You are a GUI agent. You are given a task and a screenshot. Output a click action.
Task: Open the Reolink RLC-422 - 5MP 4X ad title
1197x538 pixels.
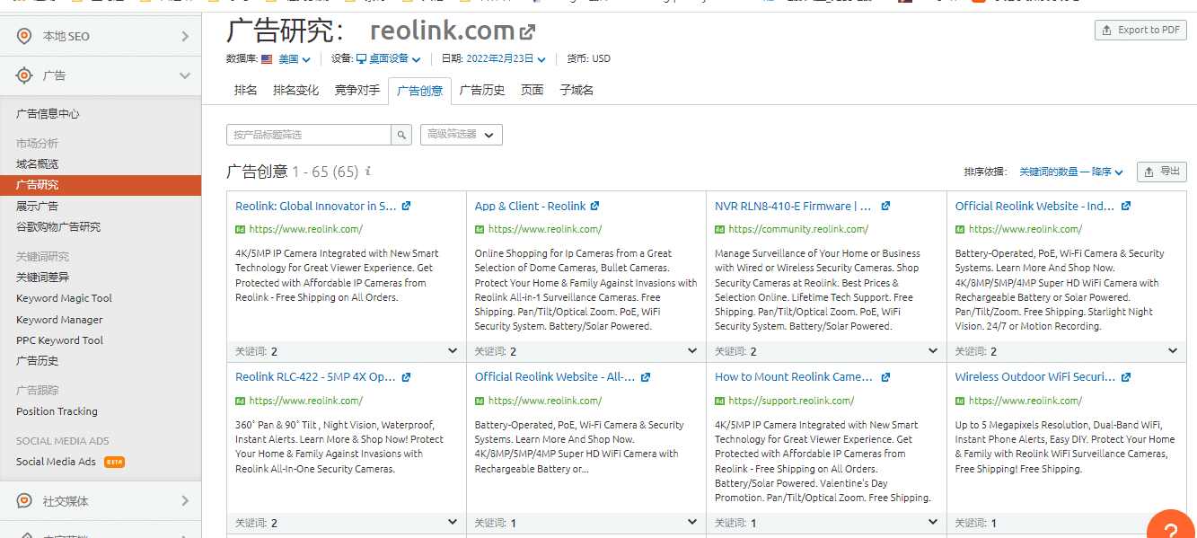coord(315,377)
